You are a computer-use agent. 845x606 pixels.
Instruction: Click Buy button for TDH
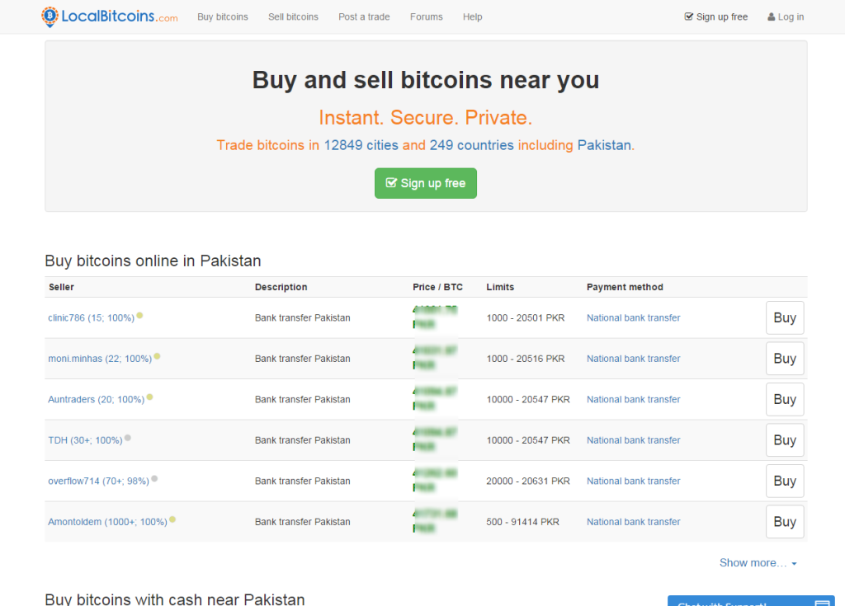click(x=785, y=440)
